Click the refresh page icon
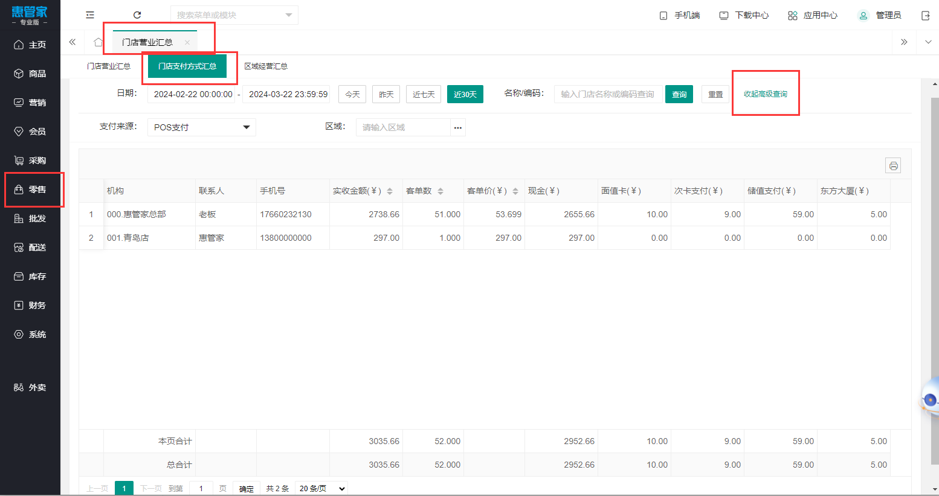Viewport: 939px width, 496px height. (x=137, y=15)
